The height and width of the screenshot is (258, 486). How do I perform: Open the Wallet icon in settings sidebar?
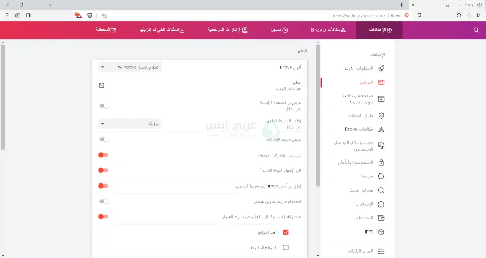click(x=381, y=218)
